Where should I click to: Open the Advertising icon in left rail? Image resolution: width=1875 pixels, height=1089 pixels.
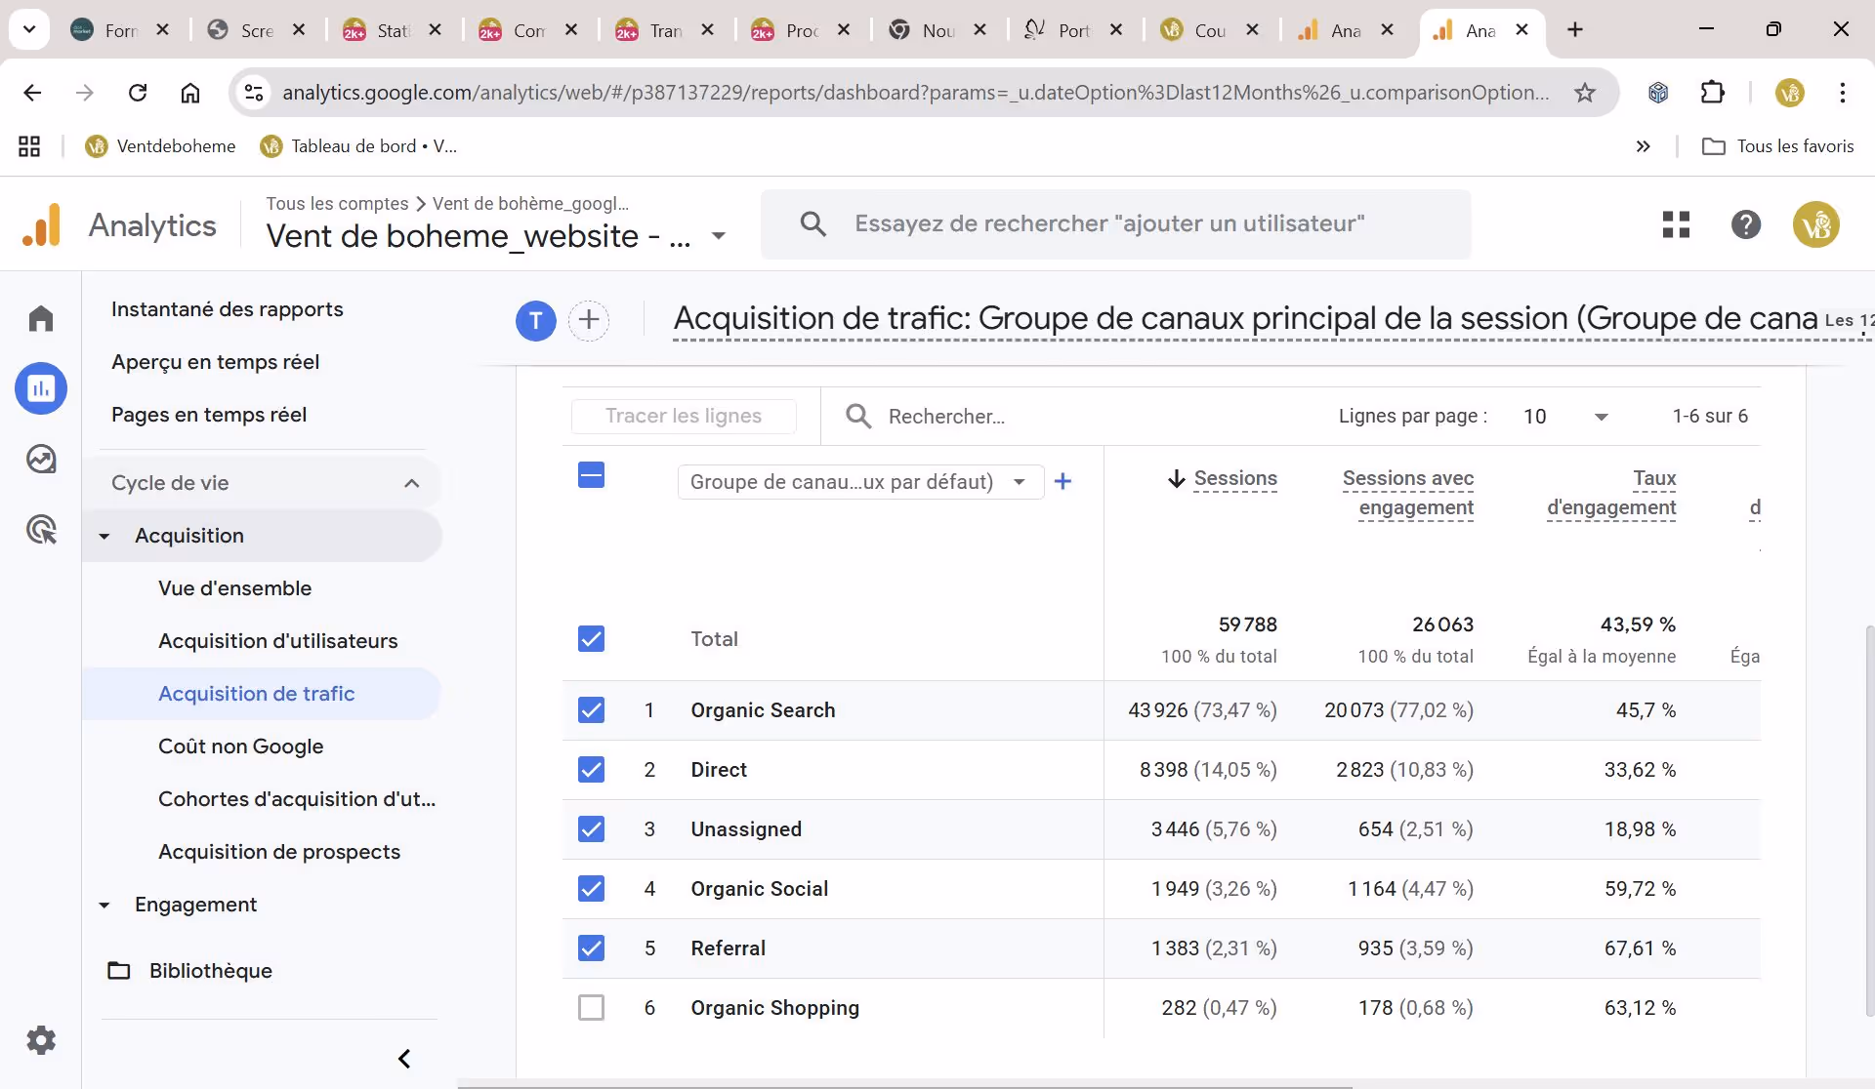click(x=41, y=530)
